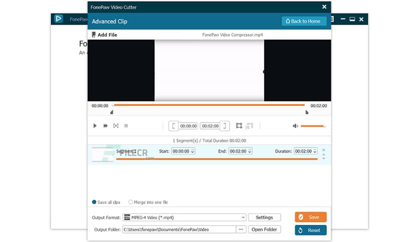419x242 pixels.
Task: Play the video preview
Action: [x=95, y=126]
